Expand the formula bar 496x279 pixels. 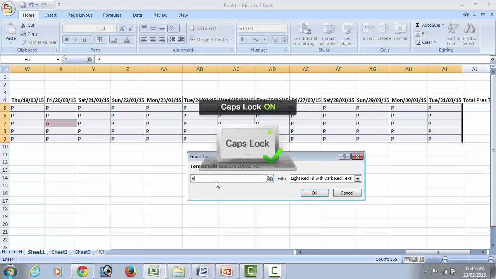(493, 59)
